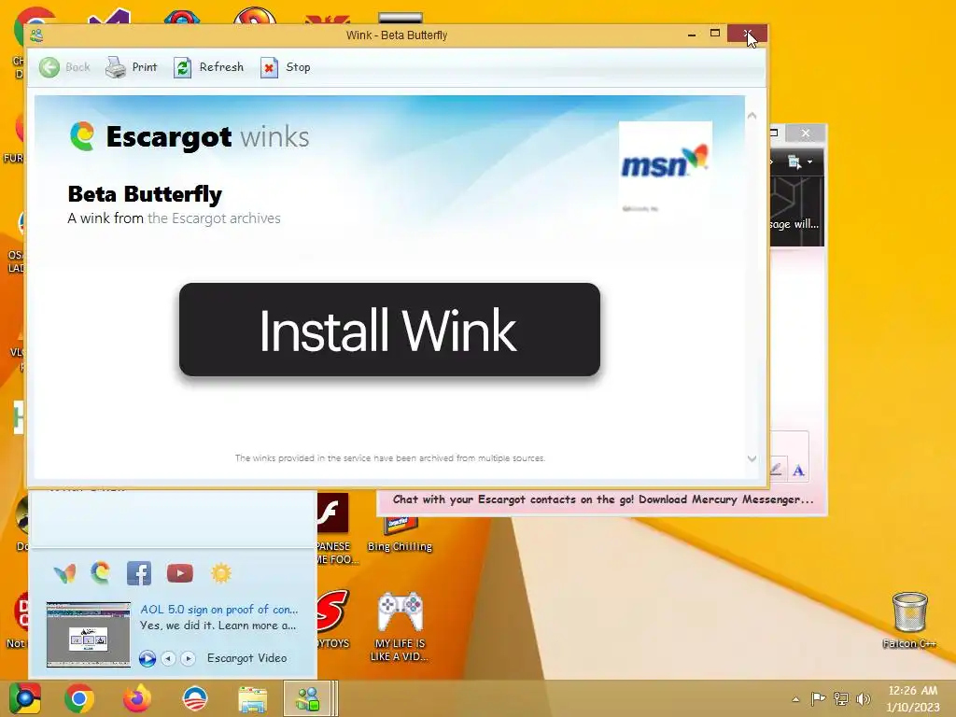The height and width of the screenshot is (717, 956).
Task: Click the Start button Chrome-style orb
Action: coord(25,698)
